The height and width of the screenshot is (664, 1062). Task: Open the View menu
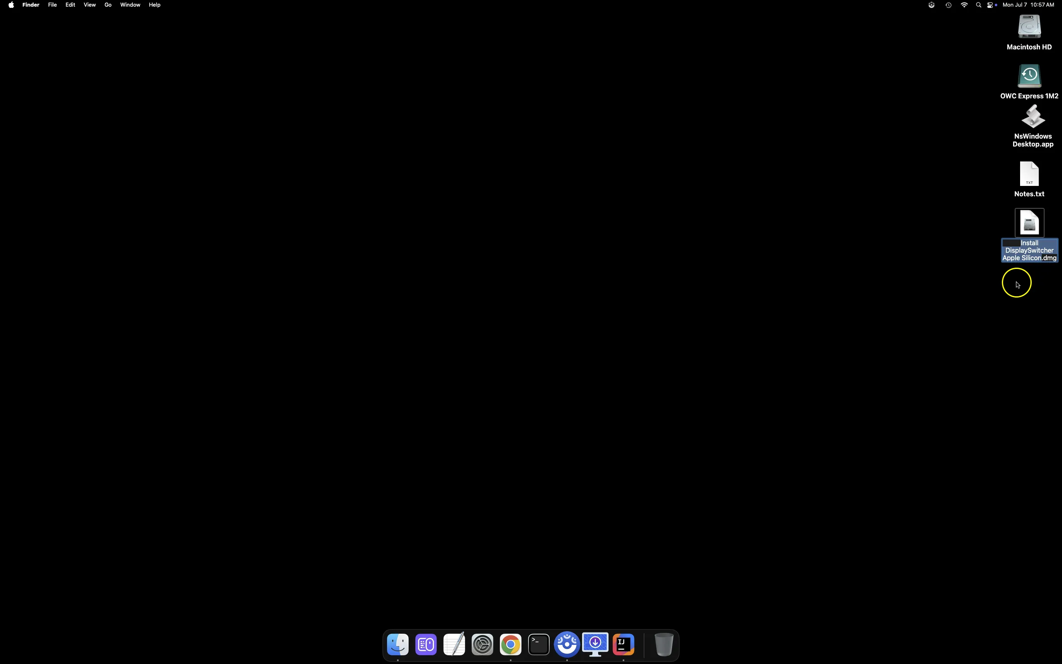coord(90,5)
